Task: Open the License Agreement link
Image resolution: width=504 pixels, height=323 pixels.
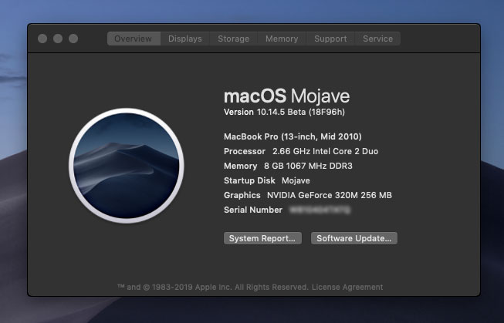Action: click(x=347, y=287)
